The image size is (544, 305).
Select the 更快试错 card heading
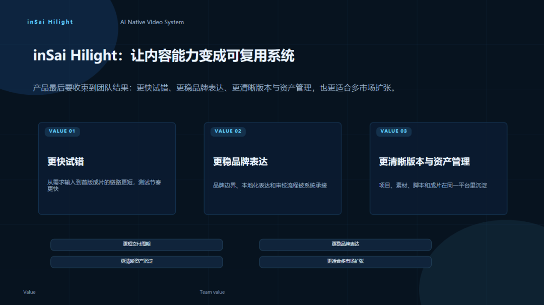point(65,162)
